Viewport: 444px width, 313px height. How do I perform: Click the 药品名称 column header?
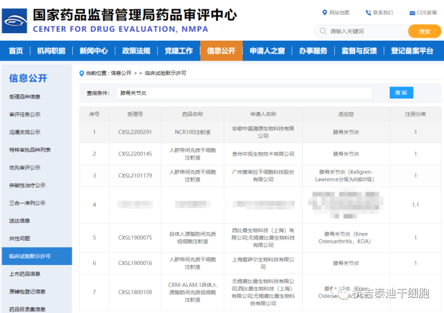(192, 114)
